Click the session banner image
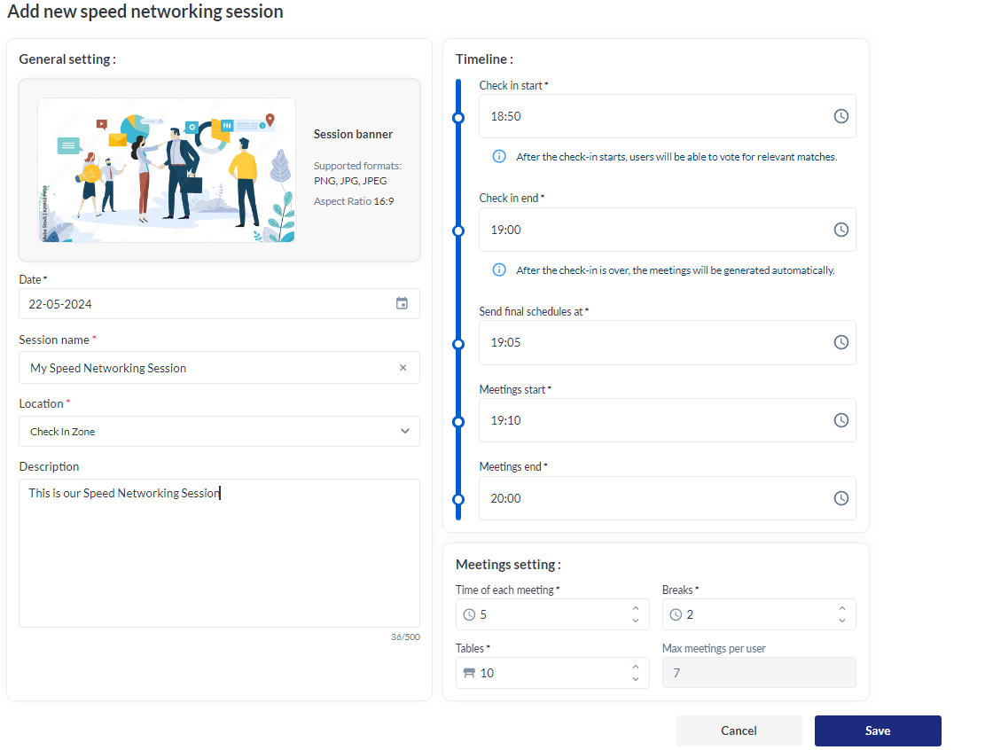 point(167,170)
